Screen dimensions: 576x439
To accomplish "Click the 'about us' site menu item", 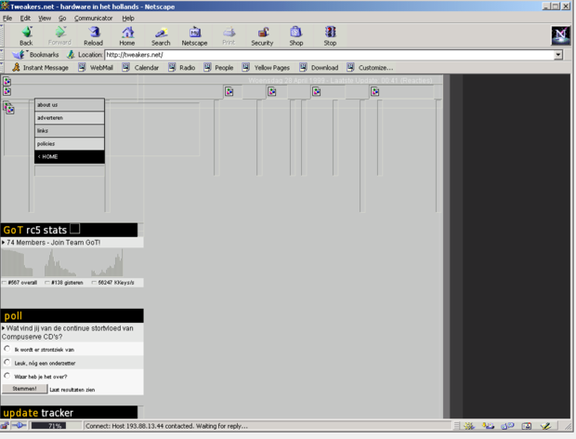I will pyautogui.click(x=70, y=105).
